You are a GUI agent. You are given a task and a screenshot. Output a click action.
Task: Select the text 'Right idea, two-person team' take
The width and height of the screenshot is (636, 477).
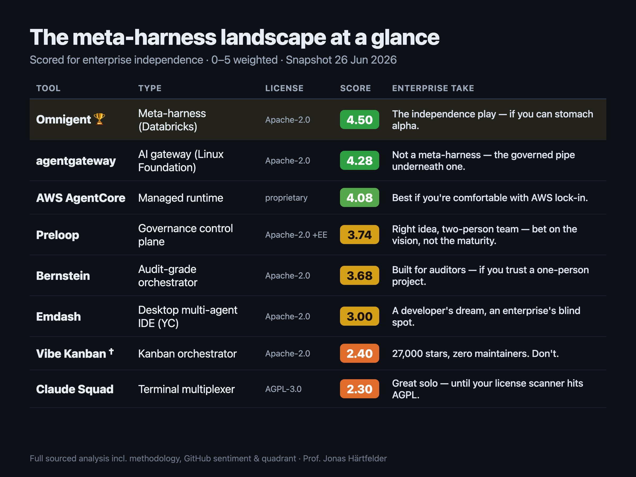click(484, 235)
